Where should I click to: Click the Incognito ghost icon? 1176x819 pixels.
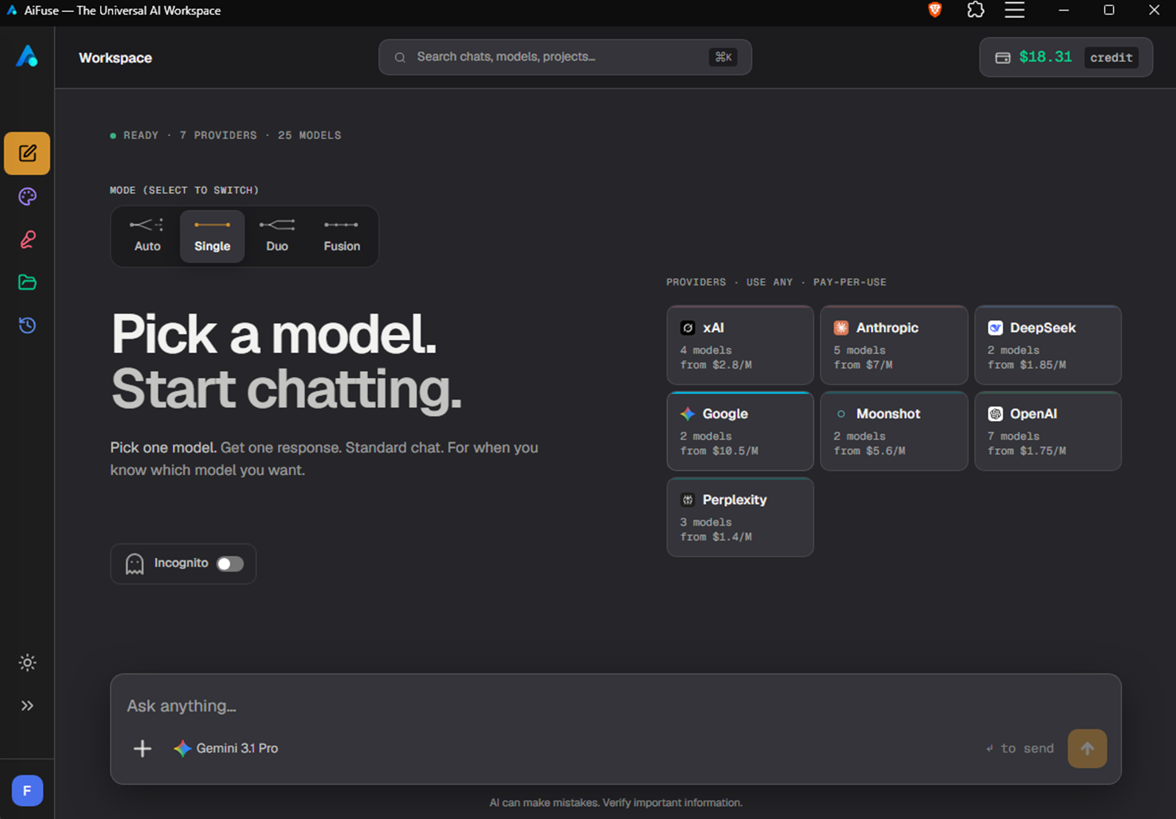click(x=134, y=564)
